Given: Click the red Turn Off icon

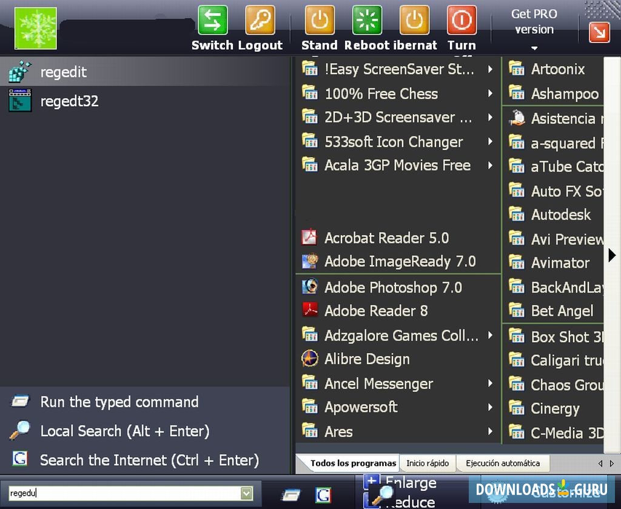Looking at the screenshot, I should pyautogui.click(x=462, y=20).
